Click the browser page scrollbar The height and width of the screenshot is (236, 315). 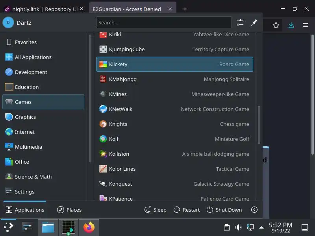coord(313,94)
